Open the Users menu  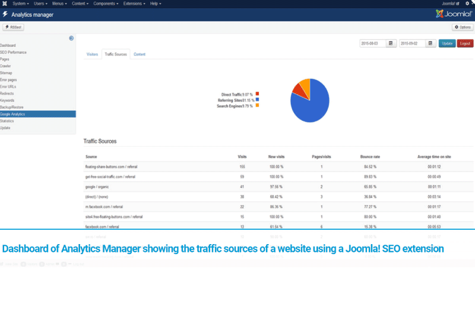tap(40, 4)
